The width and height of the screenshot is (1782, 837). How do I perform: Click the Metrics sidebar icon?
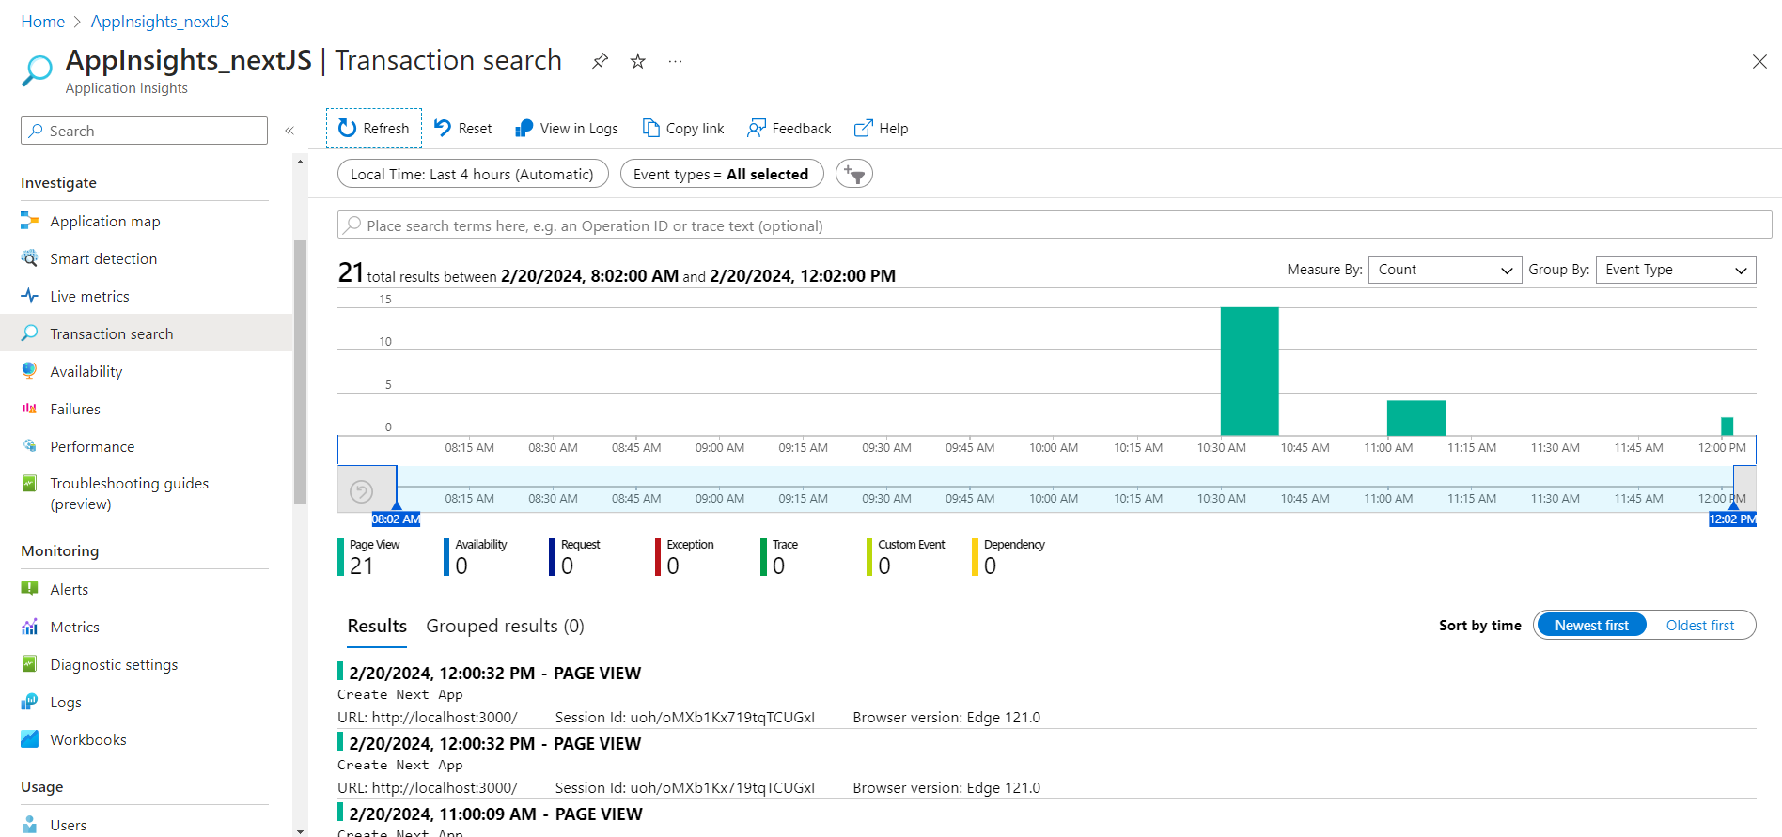tap(30, 627)
